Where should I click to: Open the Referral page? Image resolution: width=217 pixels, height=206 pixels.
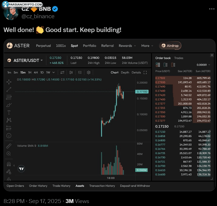click(x=107, y=46)
